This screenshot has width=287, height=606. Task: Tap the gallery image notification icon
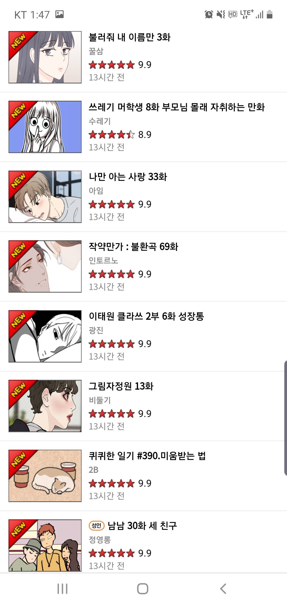(x=60, y=14)
